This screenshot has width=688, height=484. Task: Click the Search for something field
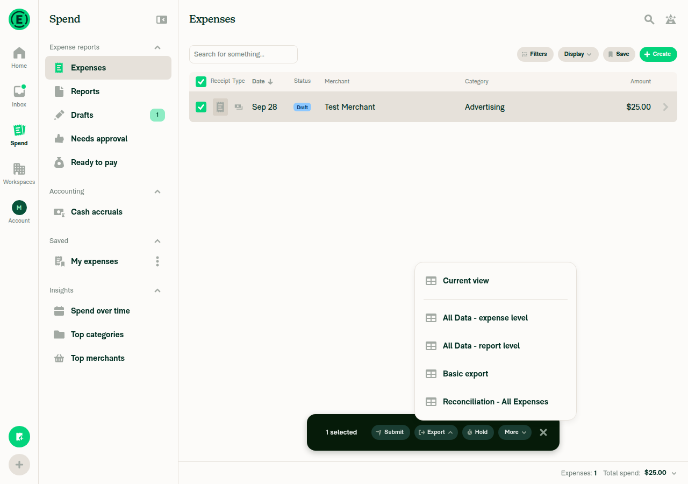coord(243,54)
